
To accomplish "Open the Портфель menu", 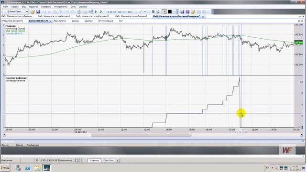I will [x=46, y=7].
